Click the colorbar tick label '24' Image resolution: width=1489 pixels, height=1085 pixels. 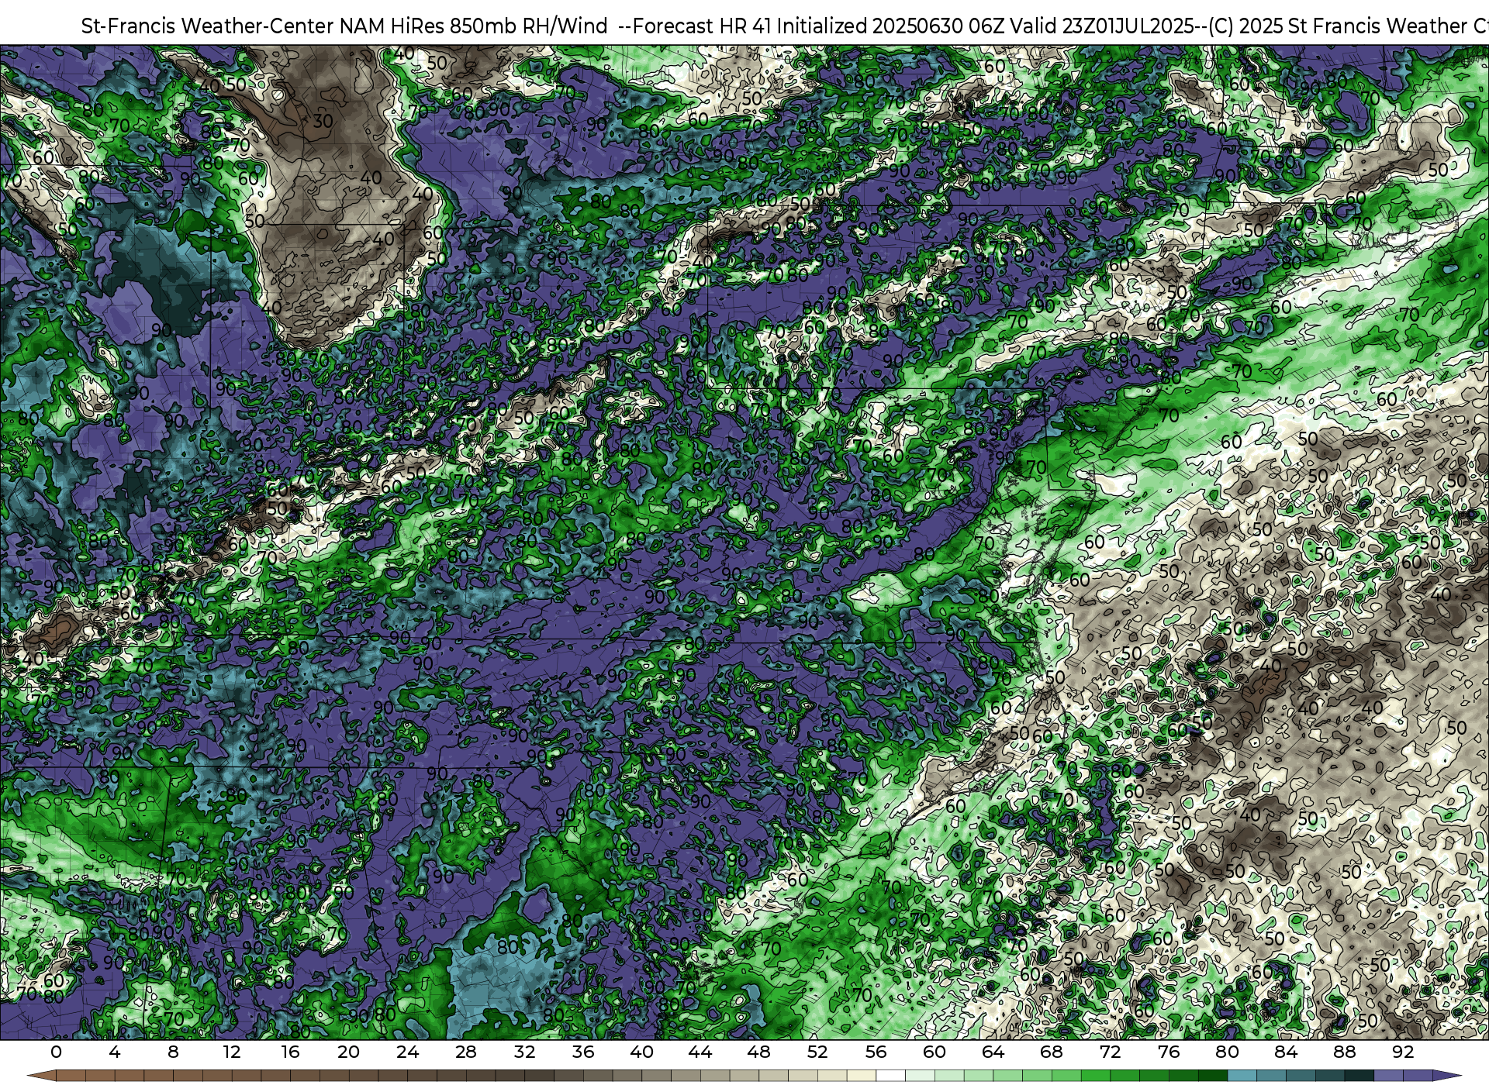click(x=407, y=1052)
